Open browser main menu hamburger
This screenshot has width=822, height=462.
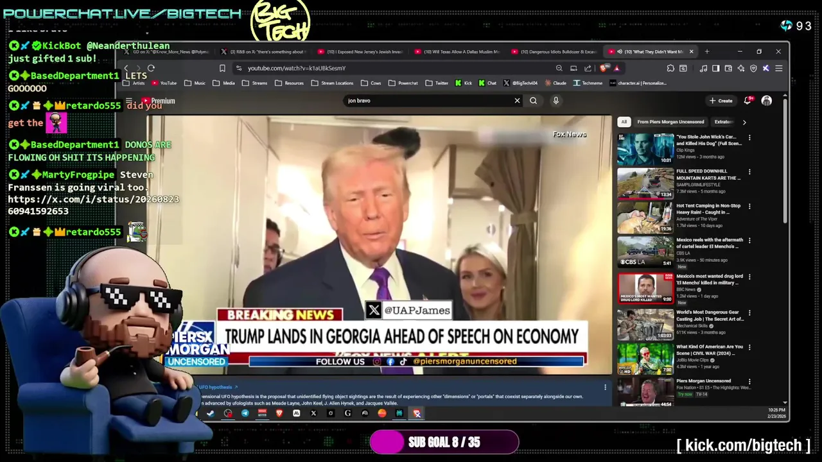(x=778, y=68)
